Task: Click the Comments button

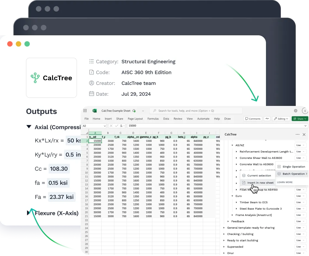Action: point(253,119)
